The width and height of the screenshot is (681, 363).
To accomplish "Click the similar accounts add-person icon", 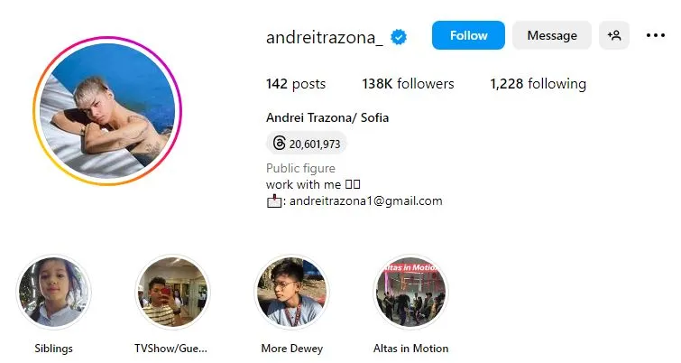I will 614,35.
